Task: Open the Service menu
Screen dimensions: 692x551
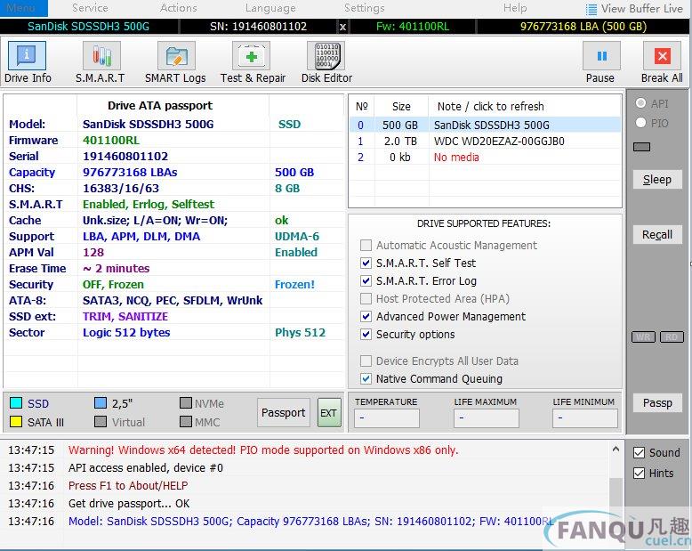Action: point(90,8)
